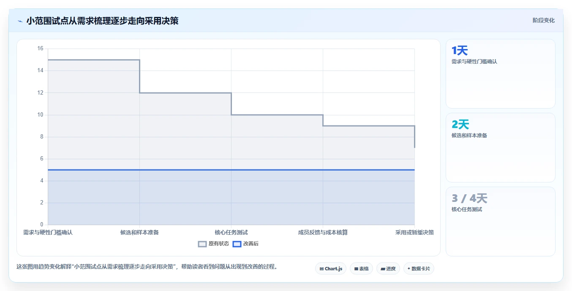Click the title 小范围试点从需求梳理逐步走向采用决策
Viewport: 572px width, 291px height.
[x=102, y=21]
